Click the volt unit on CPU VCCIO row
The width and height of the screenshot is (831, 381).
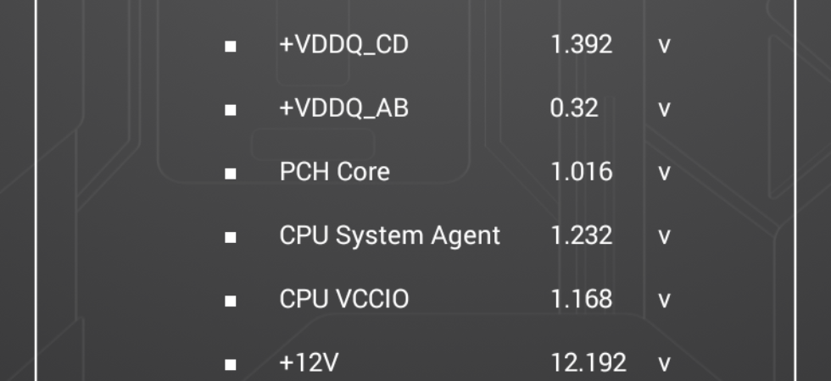click(x=664, y=301)
